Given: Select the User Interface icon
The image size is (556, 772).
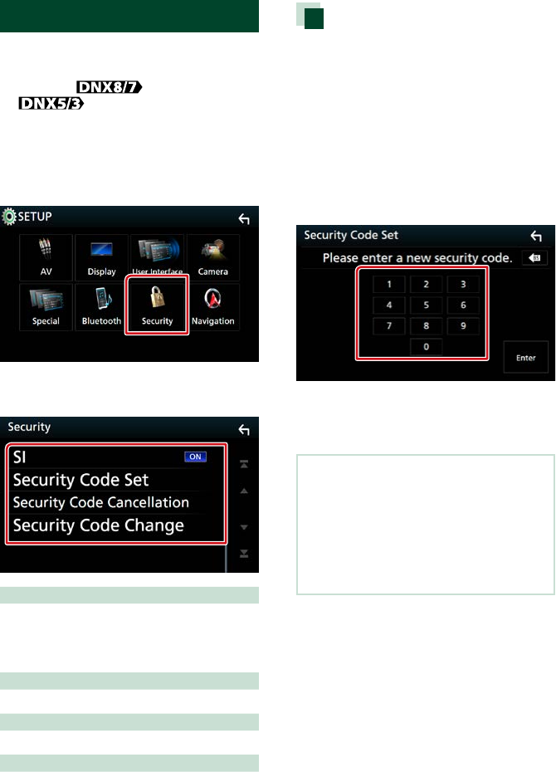Looking at the screenshot, I should click(x=158, y=256).
